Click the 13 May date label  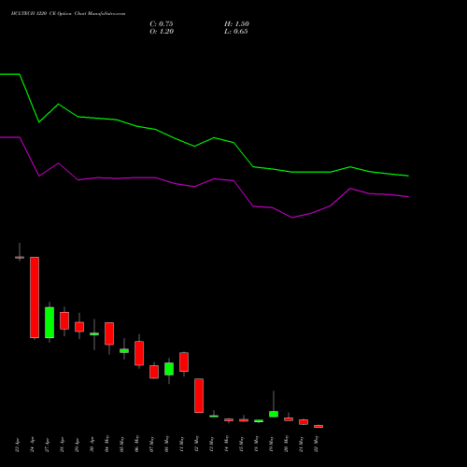[212, 445]
